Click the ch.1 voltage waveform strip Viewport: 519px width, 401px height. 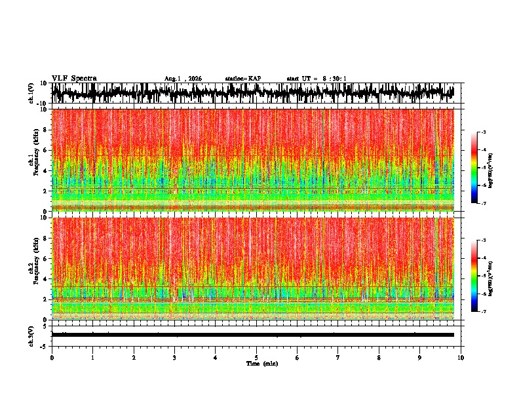[x=253, y=93]
